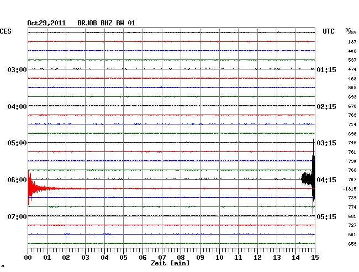
Task: Click the DC offset value 659
Action: [x=352, y=244]
